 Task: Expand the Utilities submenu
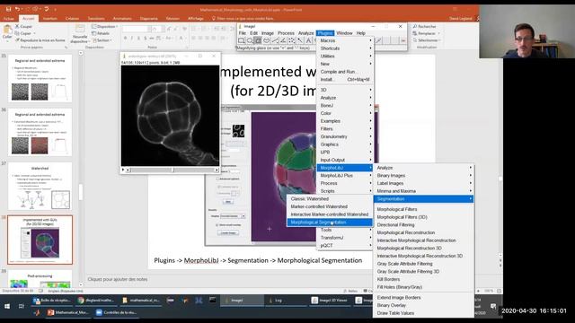click(x=345, y=56)
